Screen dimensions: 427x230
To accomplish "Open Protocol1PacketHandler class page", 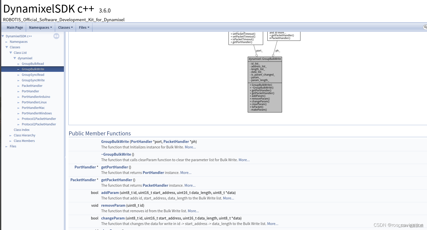I will [39, 119].
